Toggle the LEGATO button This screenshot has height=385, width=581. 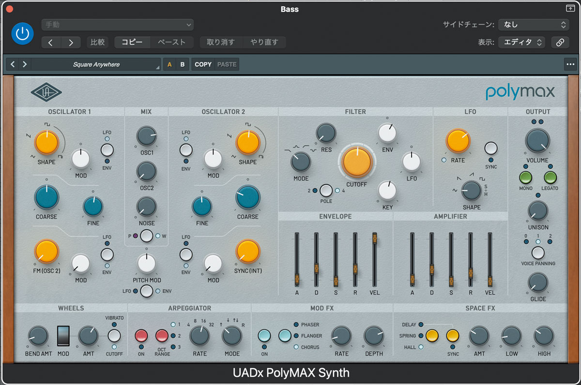550,178
